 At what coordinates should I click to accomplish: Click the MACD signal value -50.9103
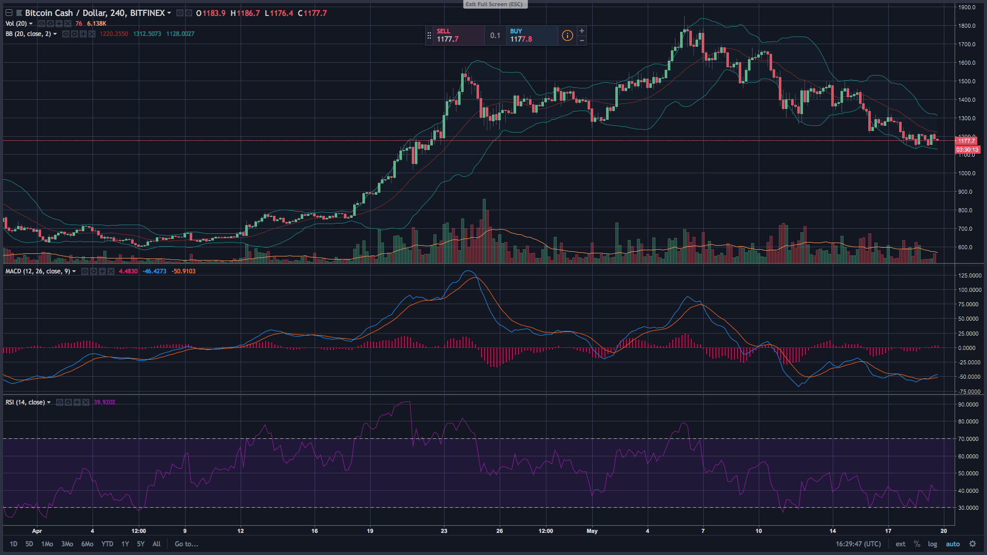[x=184, y=271]
